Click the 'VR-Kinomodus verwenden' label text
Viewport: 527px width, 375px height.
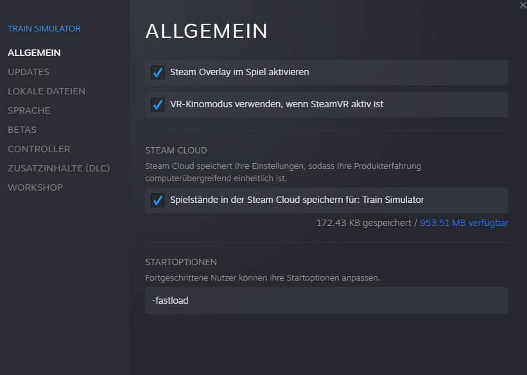coord(277,104)
